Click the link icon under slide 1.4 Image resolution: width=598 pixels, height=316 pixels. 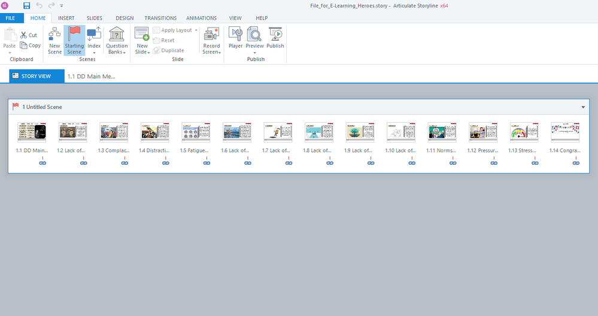[x=166, y=163]
